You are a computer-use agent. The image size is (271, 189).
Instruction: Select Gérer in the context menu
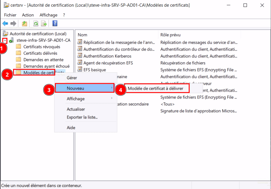pos(72,78)
